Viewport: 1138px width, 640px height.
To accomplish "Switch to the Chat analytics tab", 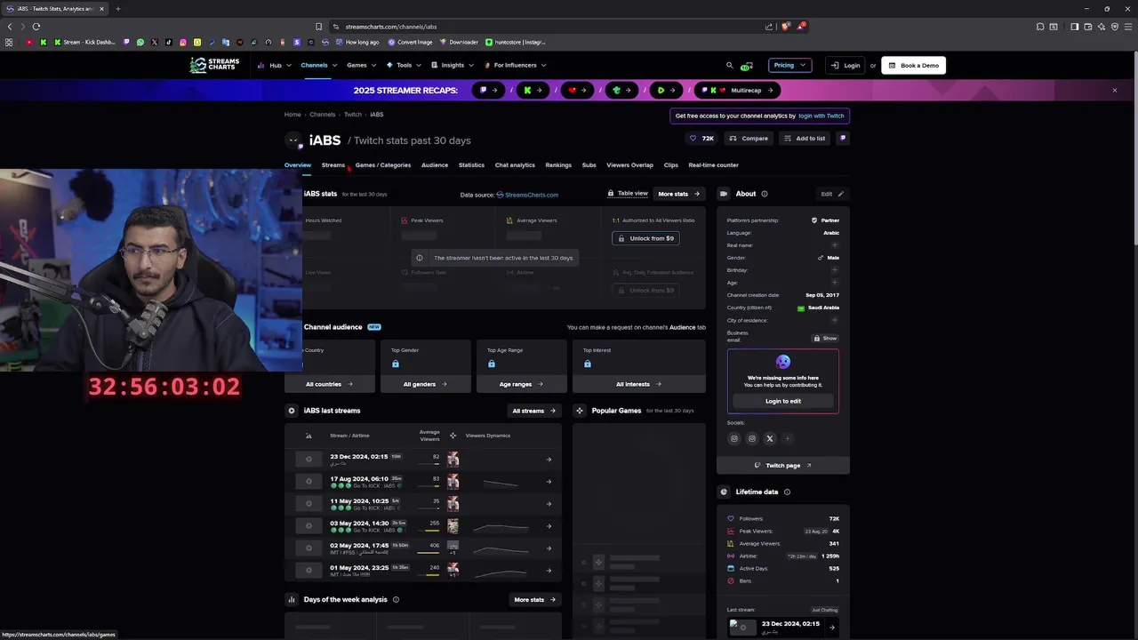I will 515,164.
